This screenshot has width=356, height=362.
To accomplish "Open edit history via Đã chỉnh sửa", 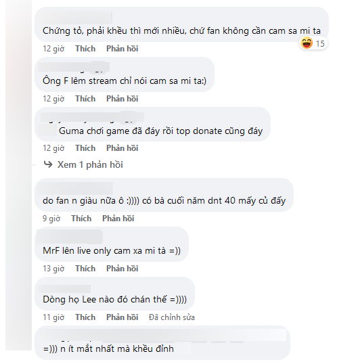I will (x=171, y=317).
